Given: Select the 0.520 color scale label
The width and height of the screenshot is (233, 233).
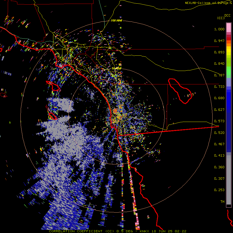Looking at the screenshot, I should click(x=219, y=133).
